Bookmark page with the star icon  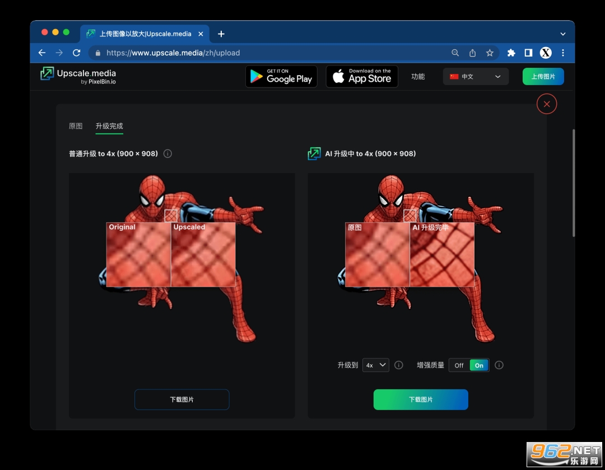(x=490, y=53)
